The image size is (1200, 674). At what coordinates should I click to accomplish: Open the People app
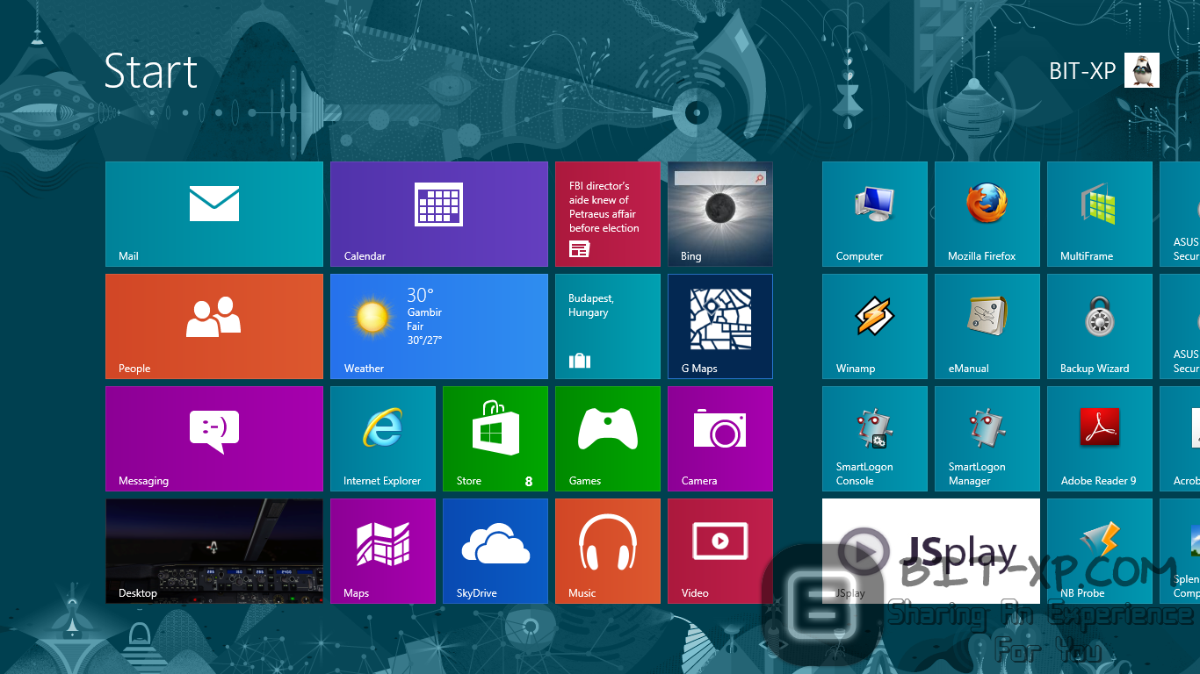point(213,326)
